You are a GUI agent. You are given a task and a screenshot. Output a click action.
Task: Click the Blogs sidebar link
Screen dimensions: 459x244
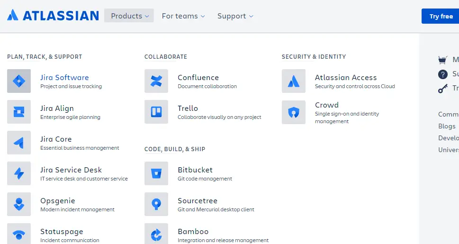point(447,126)
